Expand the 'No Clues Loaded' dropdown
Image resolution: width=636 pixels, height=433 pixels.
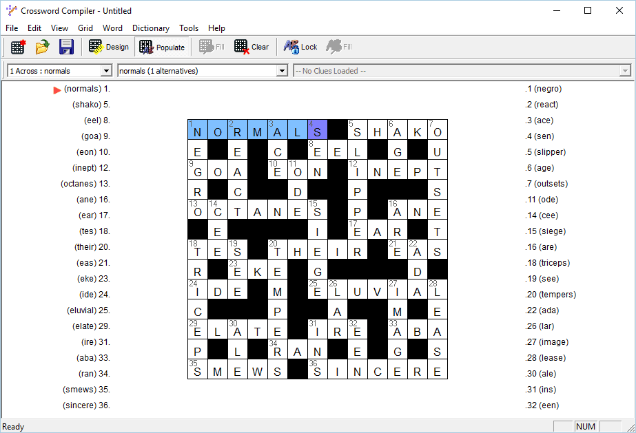point(625,71)
